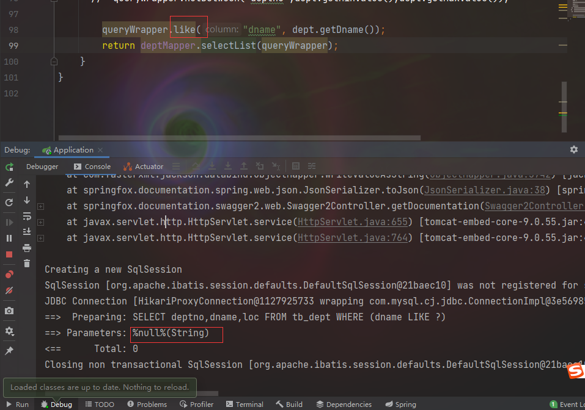Open the Run tool window
Viewport: 585px width, 410px height.
pyautogui.click(x=17, y=405)
